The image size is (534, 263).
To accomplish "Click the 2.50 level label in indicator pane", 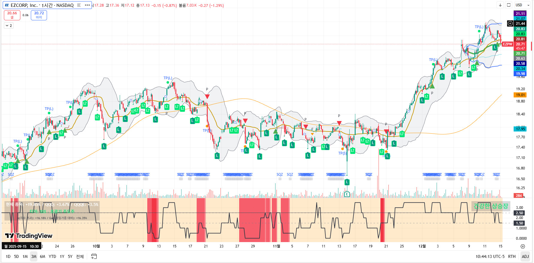I will coord(519,213).
